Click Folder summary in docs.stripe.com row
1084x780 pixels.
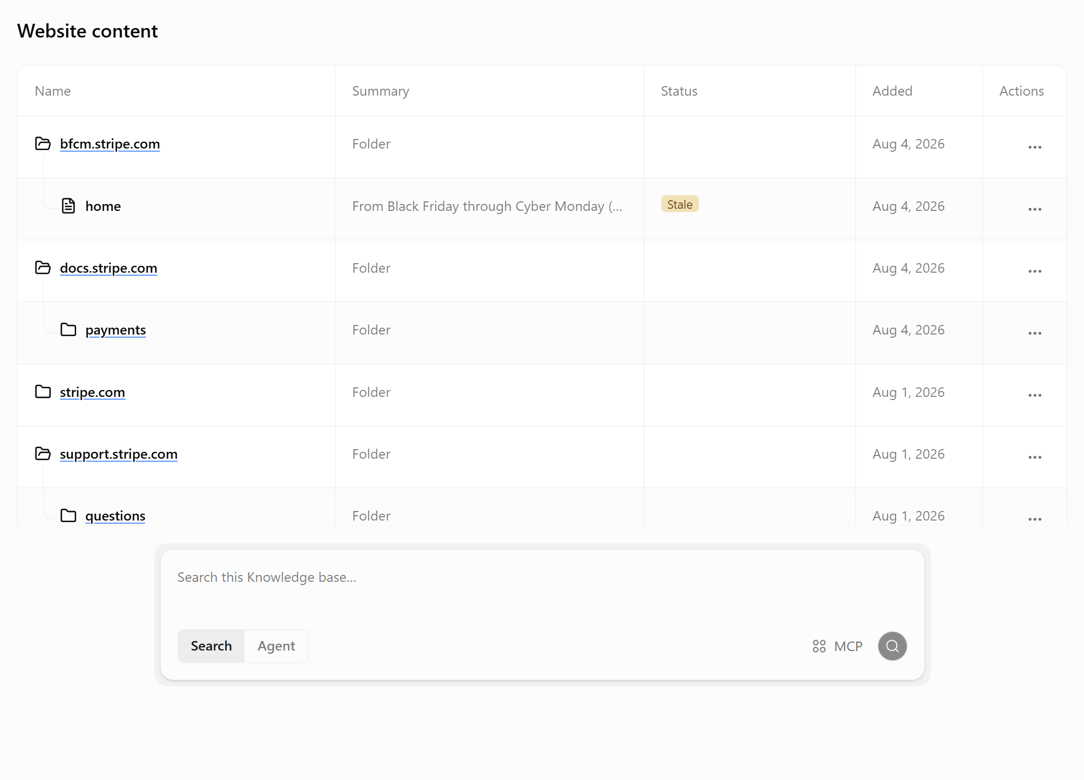point(371,268)
